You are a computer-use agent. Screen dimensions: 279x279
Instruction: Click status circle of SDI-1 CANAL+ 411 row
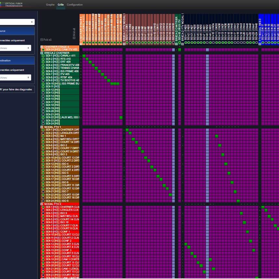pos(43,56)
